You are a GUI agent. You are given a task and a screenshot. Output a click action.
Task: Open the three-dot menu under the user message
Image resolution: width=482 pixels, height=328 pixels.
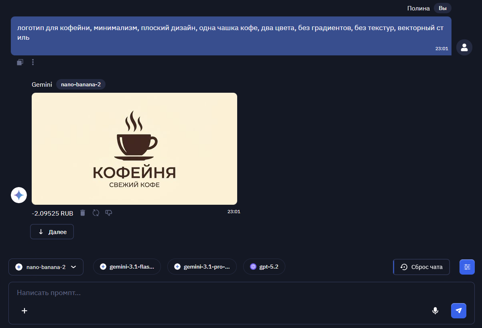click(x=33, y=62)
